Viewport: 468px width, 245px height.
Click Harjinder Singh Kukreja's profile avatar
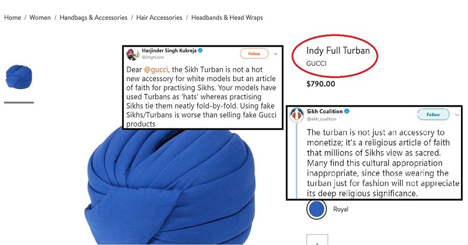tap(132, 54)
